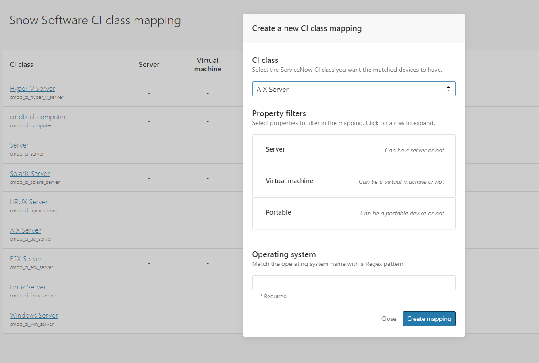Click the Virtual machine column header
Image resolution: width=539 pixels, height=363 pixels.
(208, 64)
